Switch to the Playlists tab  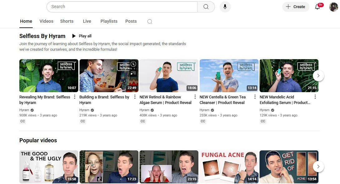click(109, 21)
